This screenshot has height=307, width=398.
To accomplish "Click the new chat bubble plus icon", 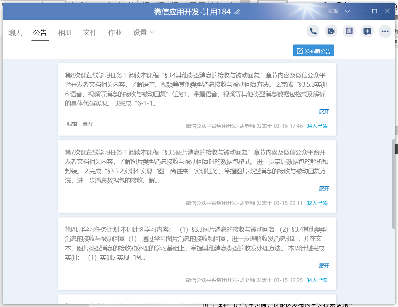I will (x=367, y=31).
